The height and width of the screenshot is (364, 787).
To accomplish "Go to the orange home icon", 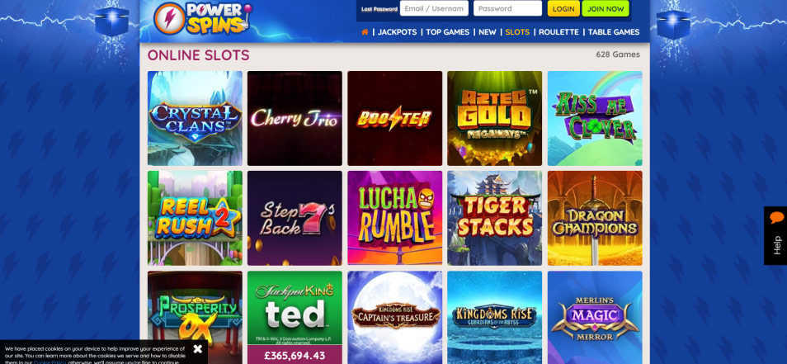I will tap(365, 32).
